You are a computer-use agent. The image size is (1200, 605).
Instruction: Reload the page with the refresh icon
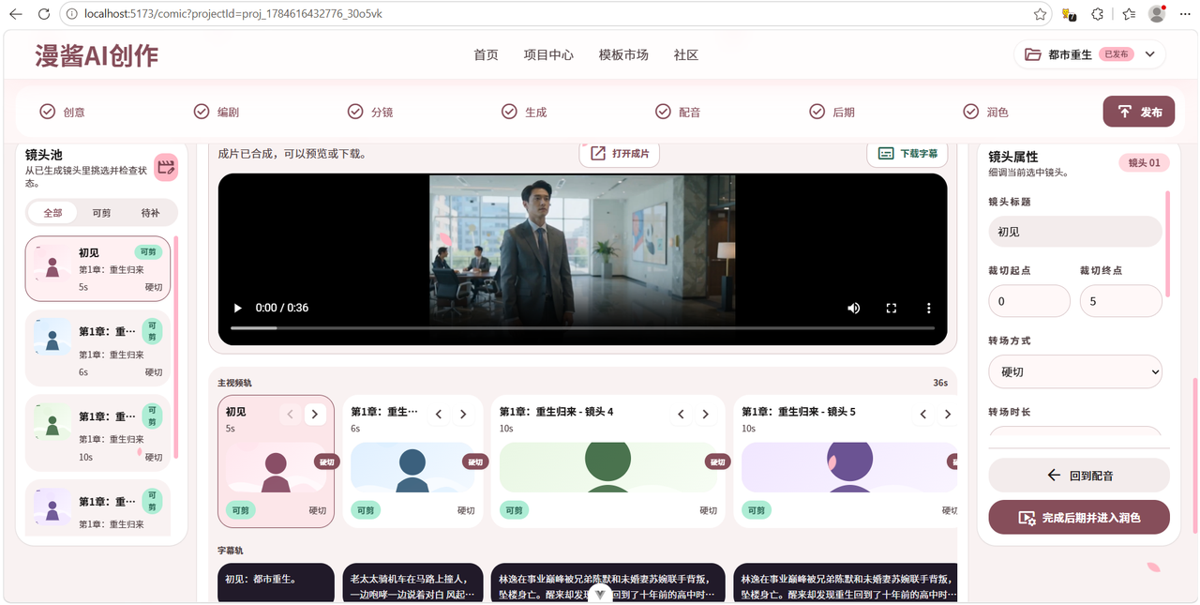coord(44,14)
